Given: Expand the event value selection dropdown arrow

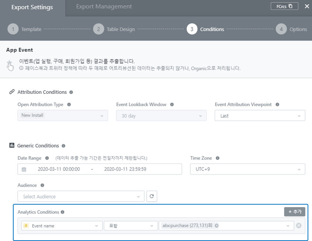Looking at the screenshot, I should (x=288, y=226).
